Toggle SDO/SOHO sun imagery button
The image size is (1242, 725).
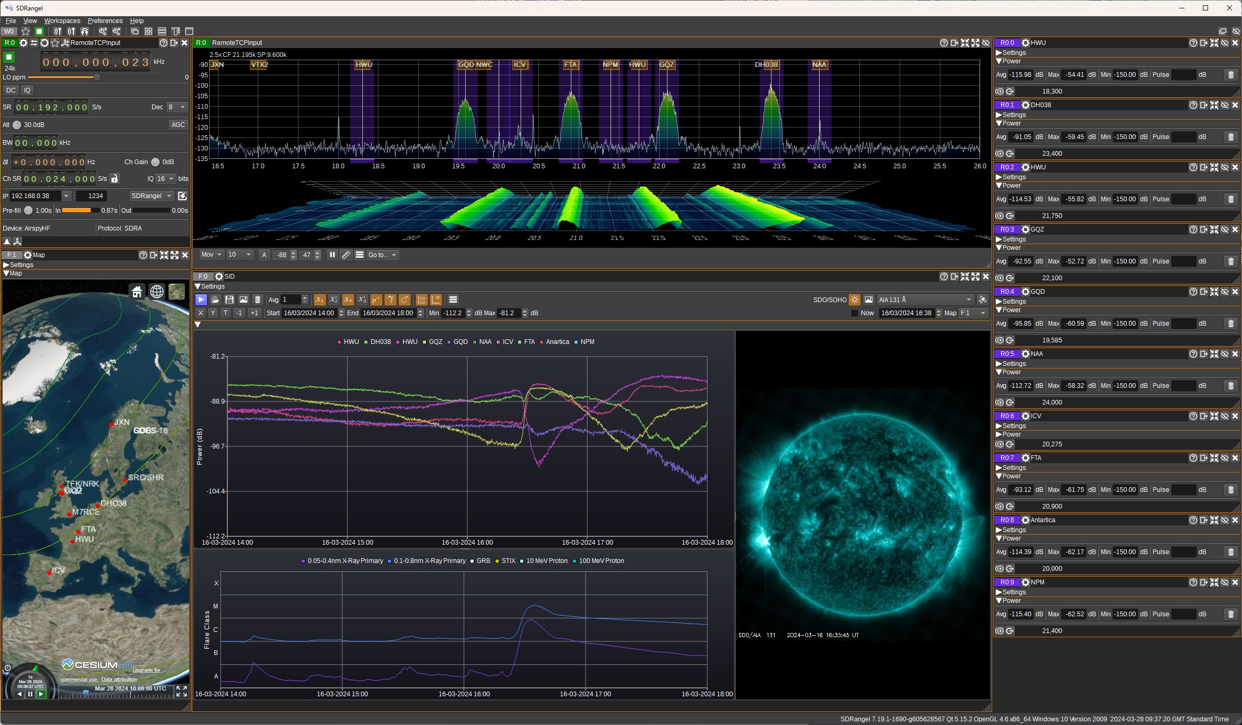(854, 300)
